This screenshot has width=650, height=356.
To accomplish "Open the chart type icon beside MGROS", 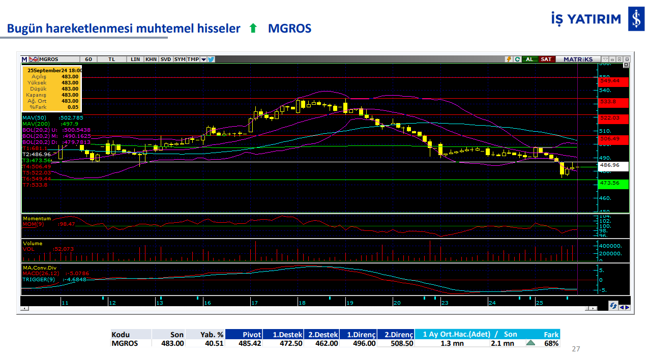I will click(34, 60).
